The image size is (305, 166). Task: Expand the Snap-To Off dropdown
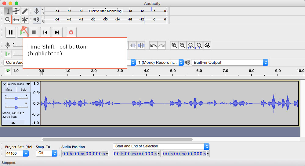pos(46,153)
